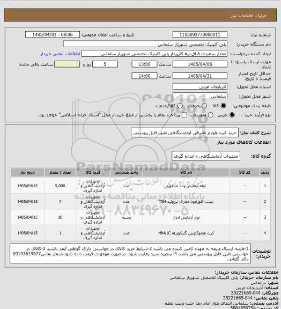Click the واحد شمارش column header
The image size is (281, 309).
(x=126, y=172)
